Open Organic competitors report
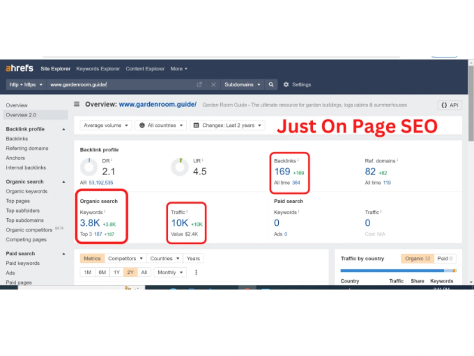Viewport: 474px width, 356px height. click(29, 230)
